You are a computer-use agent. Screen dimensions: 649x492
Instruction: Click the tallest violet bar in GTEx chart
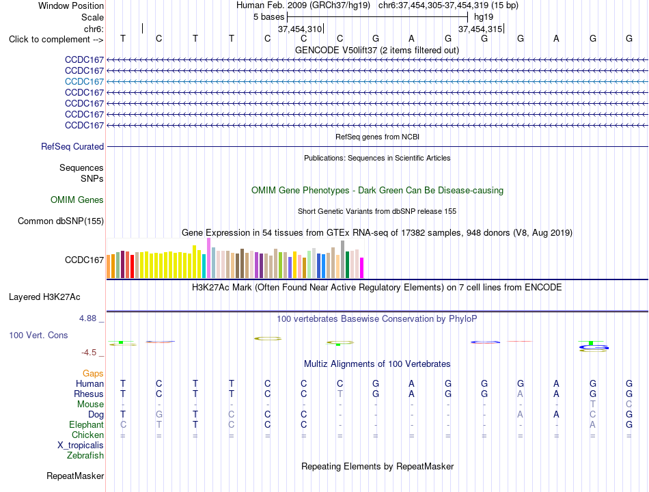(x=208, y=258)
